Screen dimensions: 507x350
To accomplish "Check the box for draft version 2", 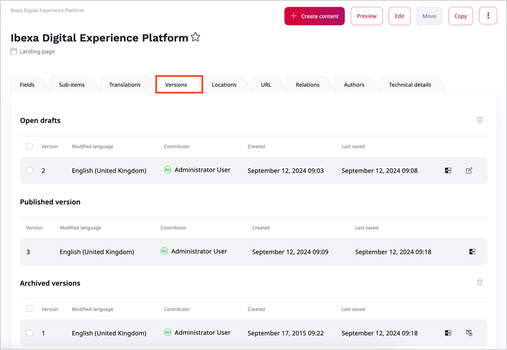I will pos(29,170).
